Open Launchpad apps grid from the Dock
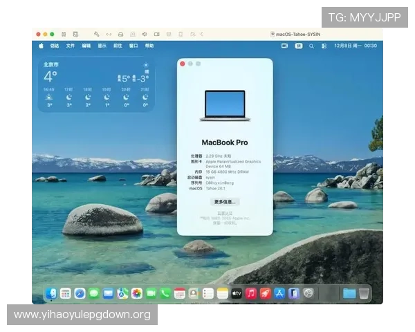 tap(66, 293)
